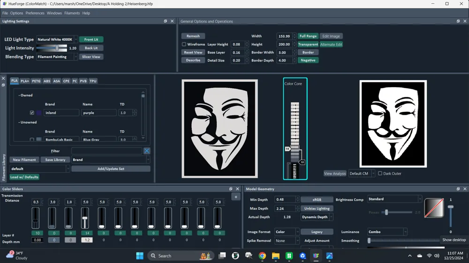Toggle the Border option
This screenshot has height=263, width=469.
coord(308,52)
